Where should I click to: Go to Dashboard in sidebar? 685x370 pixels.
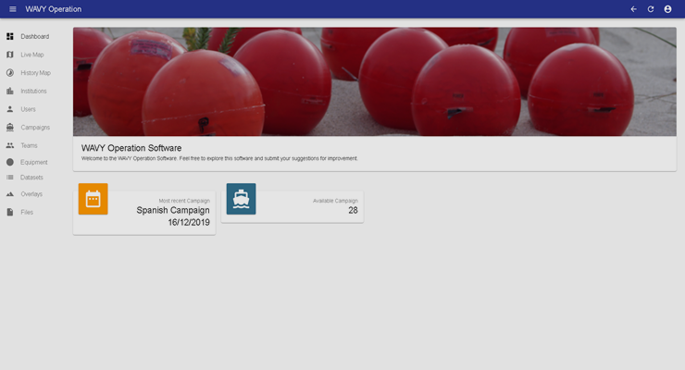pos(35,37)
